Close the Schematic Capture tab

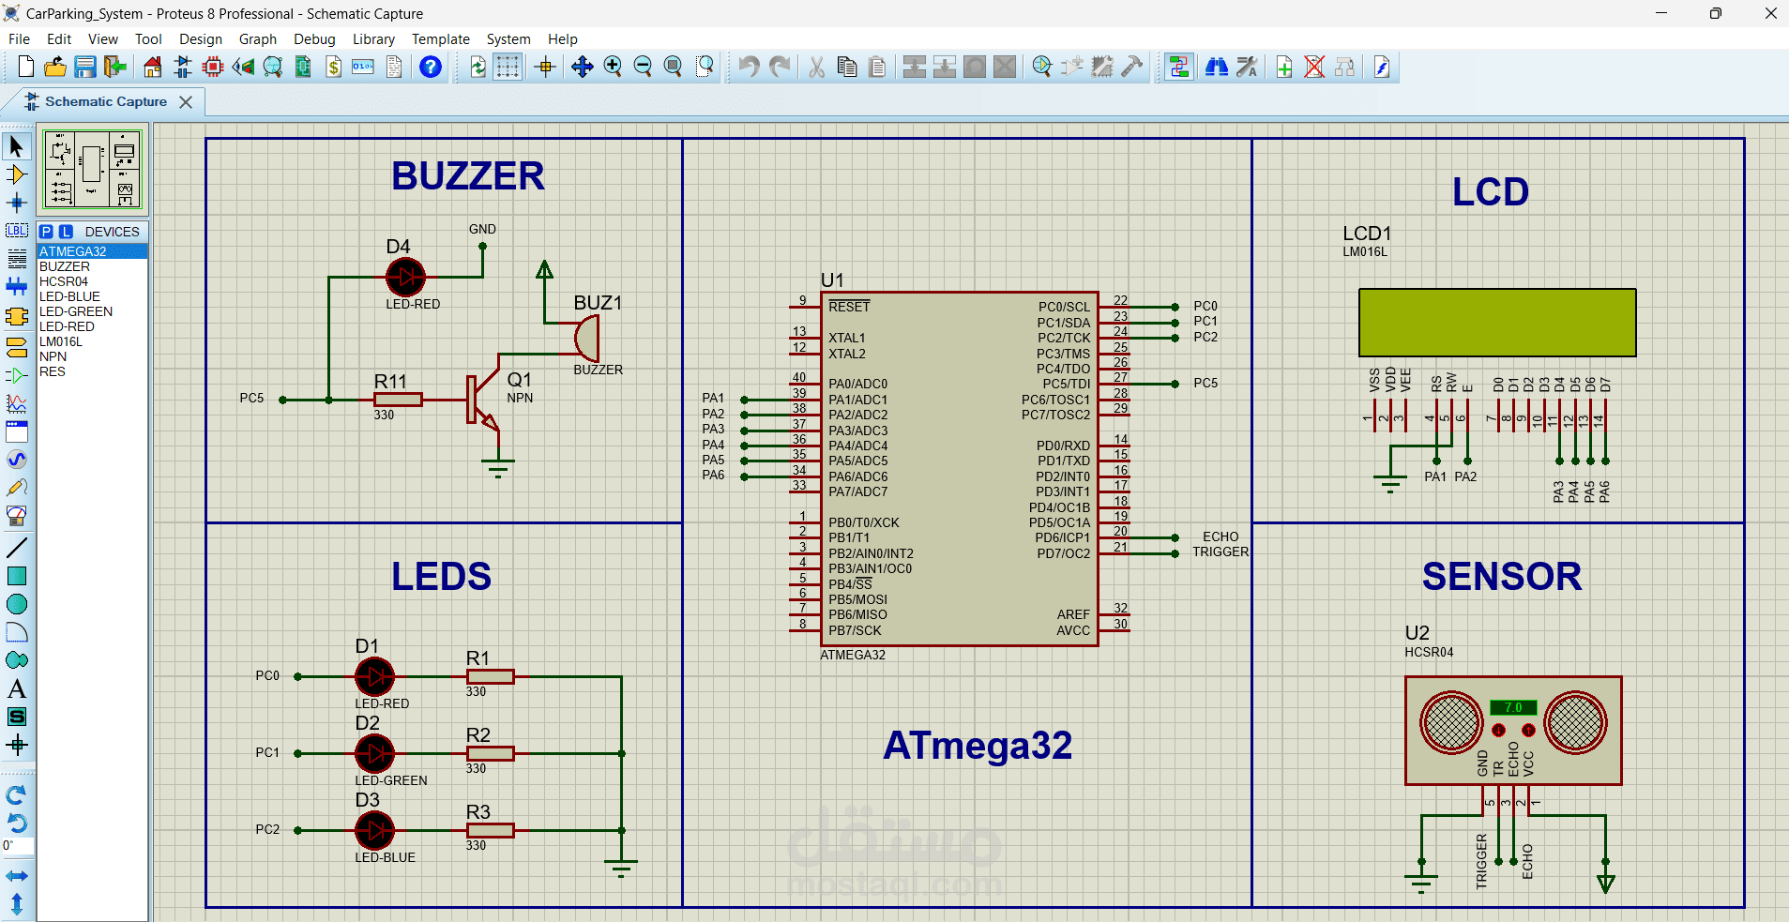(x=186, y=102)
